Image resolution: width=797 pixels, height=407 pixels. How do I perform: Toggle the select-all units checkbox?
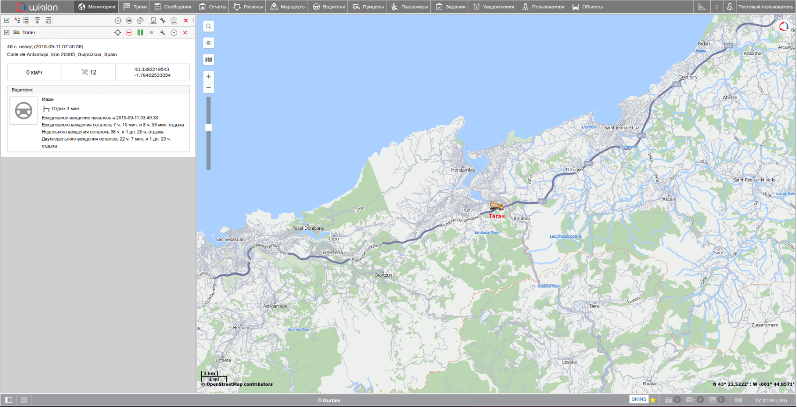pyautogui.click(x=7, y=21)
